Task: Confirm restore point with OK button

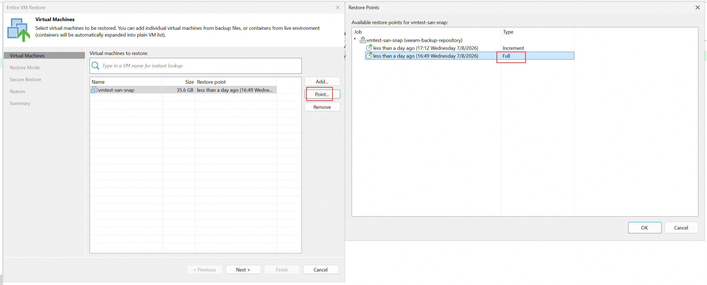Action: click(644, 228)
